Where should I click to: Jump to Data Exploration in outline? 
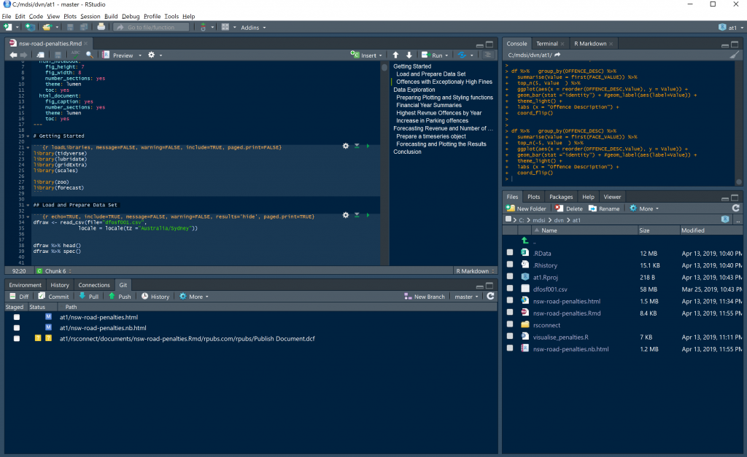(414, 90)
